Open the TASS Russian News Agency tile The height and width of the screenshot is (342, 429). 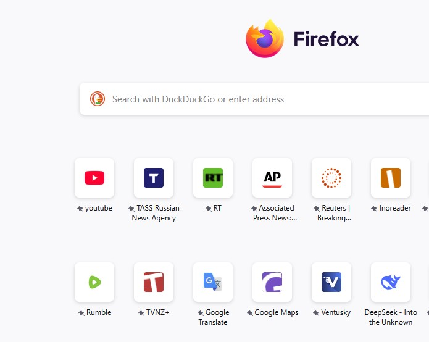(154, 178)
